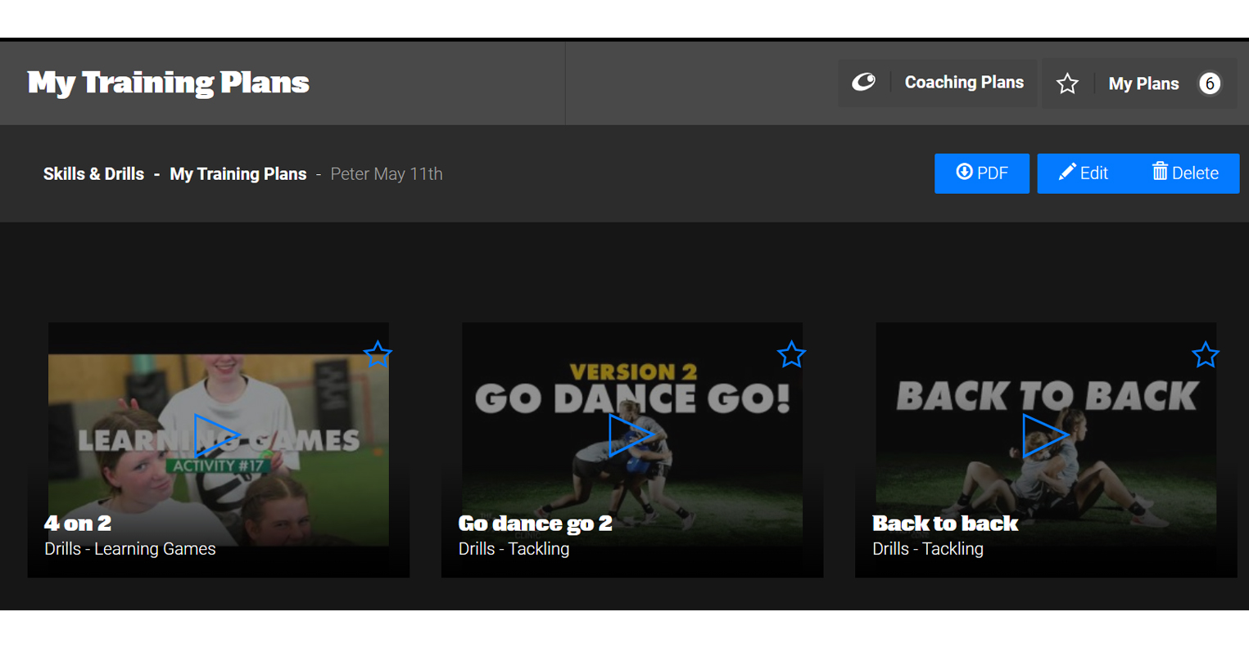Image resolution: width=1249 pixels, height=648 pixels.
Task: Open the Coaching Plans tab
Action: point(963,83)
